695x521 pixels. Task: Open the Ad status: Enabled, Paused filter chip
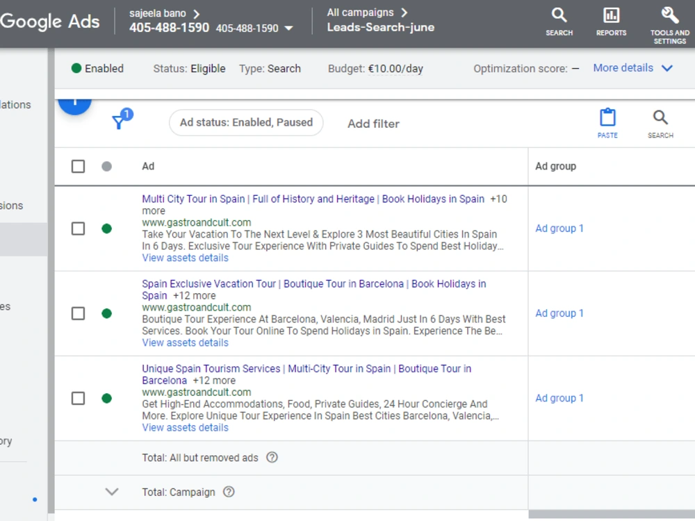(246, 123)
